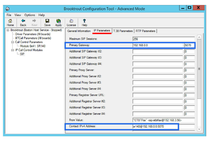The width and height of the screenshot is (209, 142).
Task: Save configuration with the floppy disk icon
Action: [x=47, y=23]
